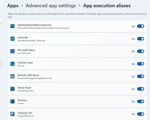The image size is (150, 120).
Task: Click the Outlook (new) app icon
Action: point(12,64)
